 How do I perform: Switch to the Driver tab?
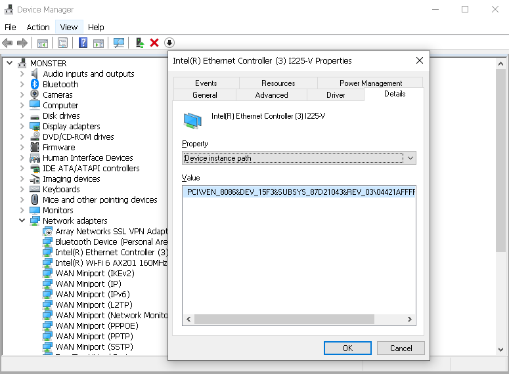336,95
